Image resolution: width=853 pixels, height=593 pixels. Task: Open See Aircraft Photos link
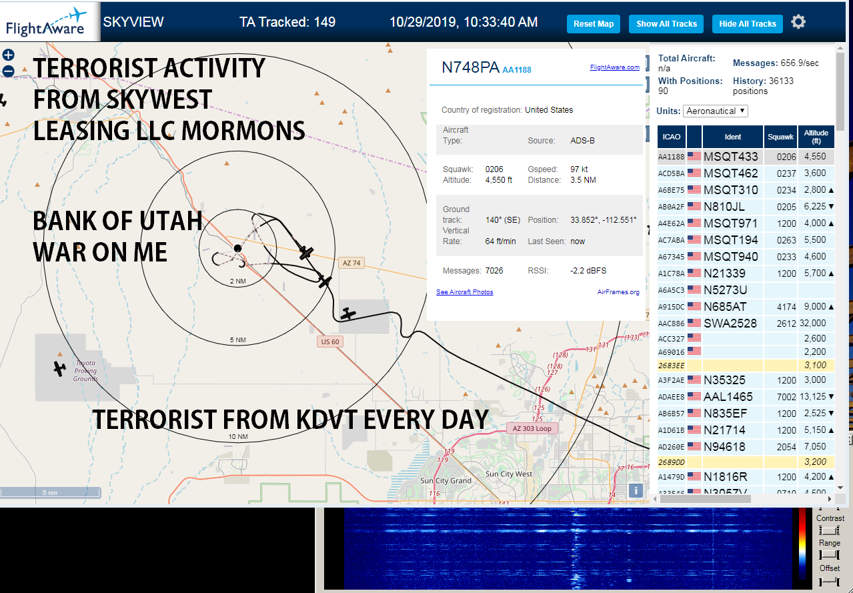tap(465, 292)
